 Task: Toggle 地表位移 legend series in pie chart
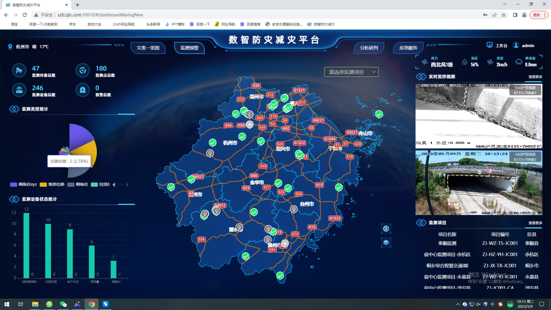coord(52,185)
